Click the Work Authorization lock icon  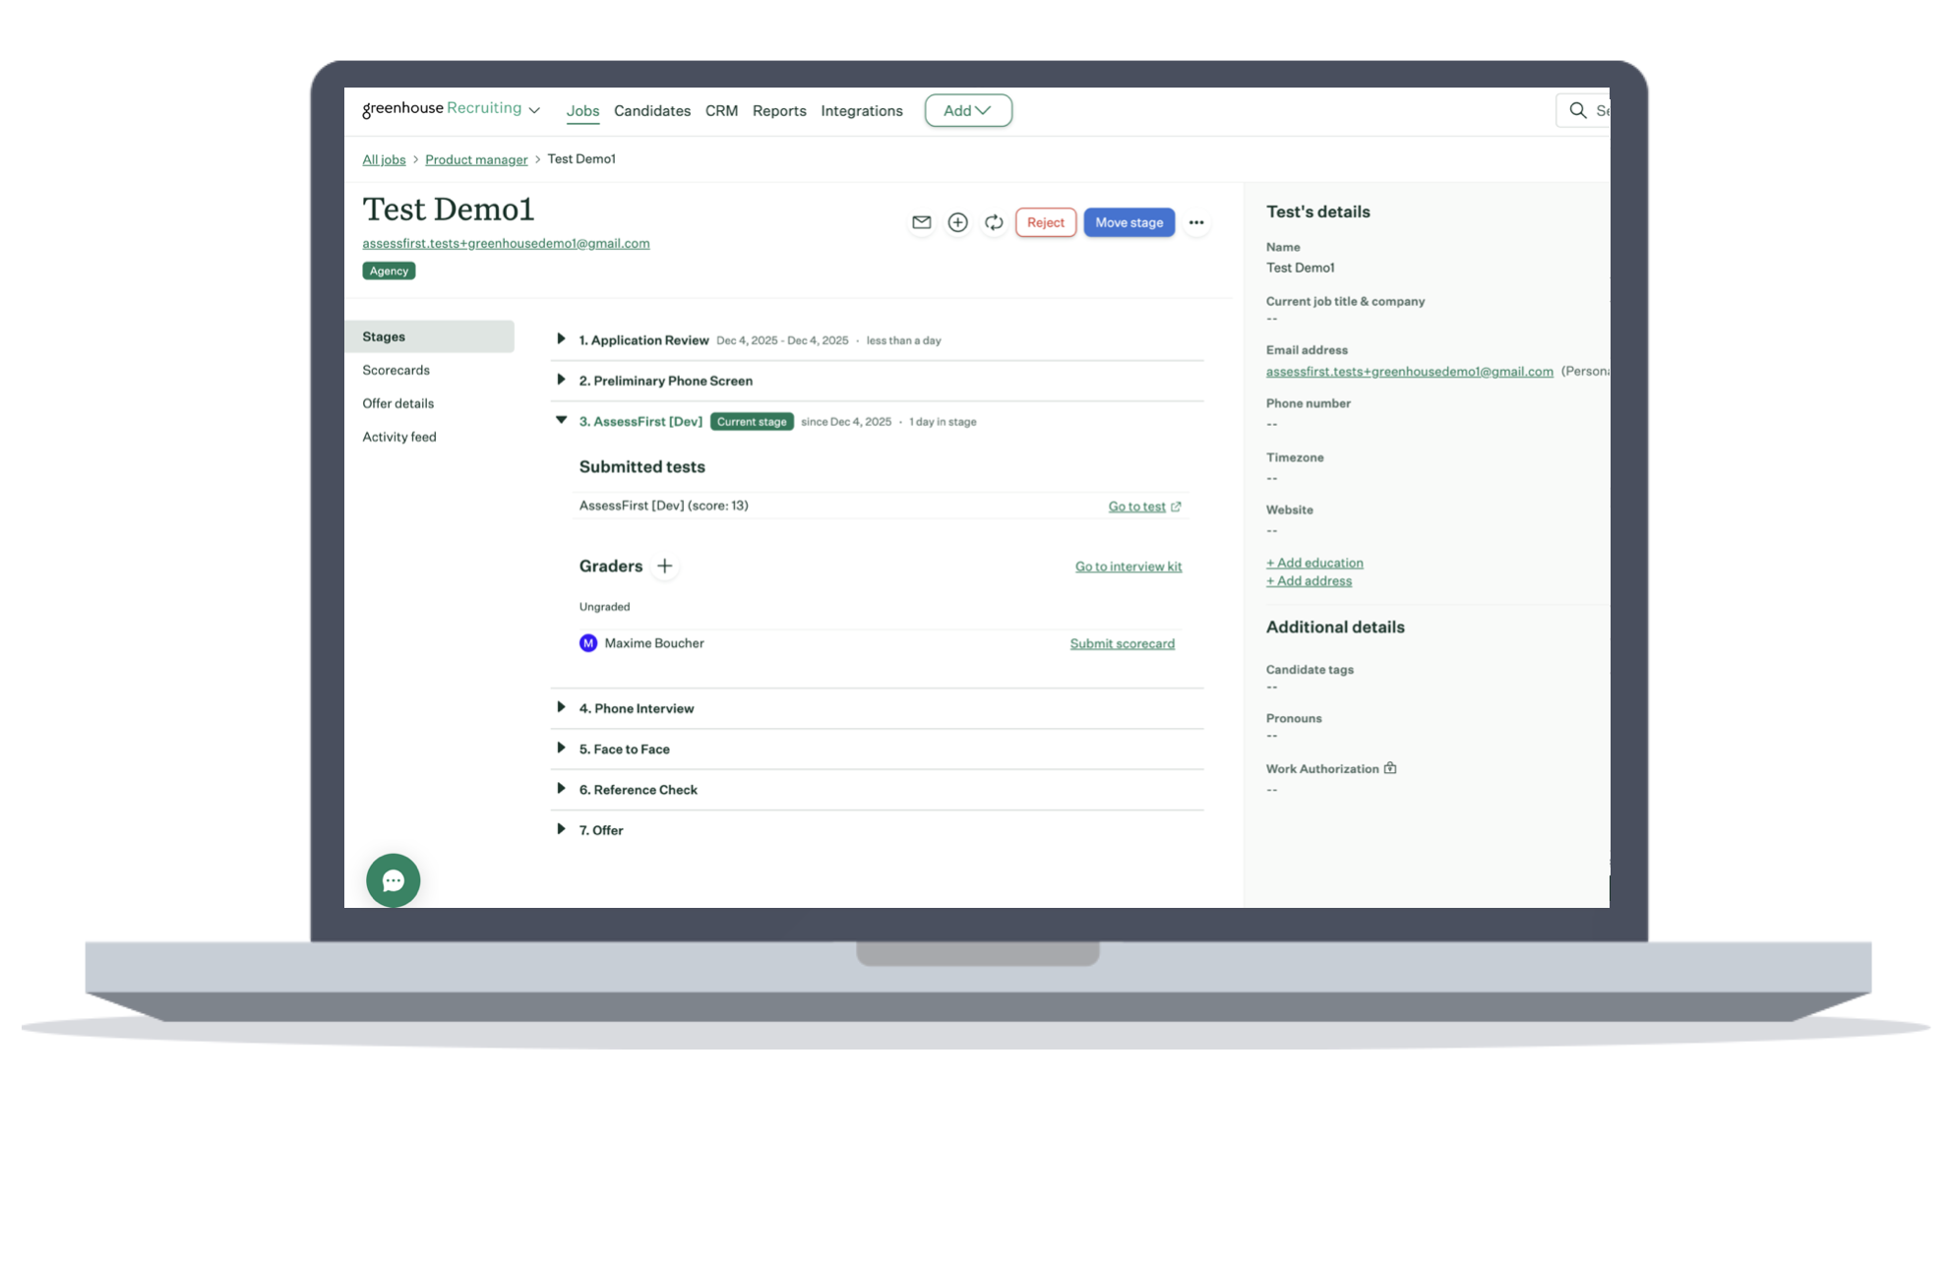1389,768
